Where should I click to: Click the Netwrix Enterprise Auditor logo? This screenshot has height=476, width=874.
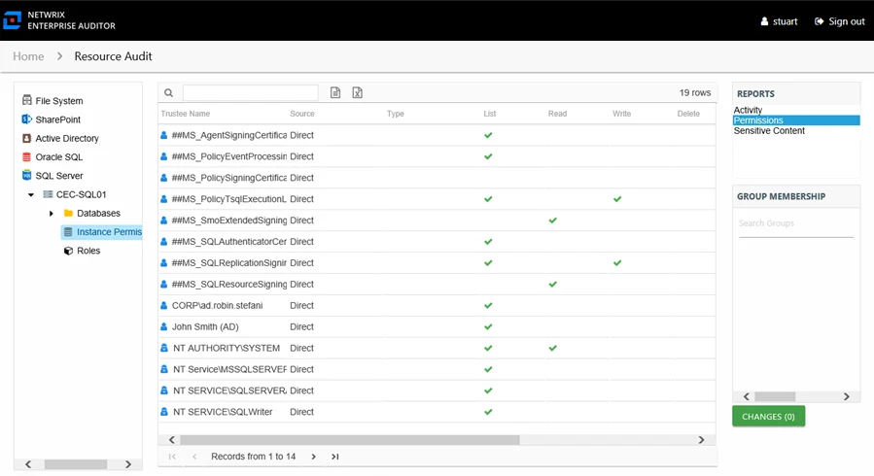[x=12, y=20]
